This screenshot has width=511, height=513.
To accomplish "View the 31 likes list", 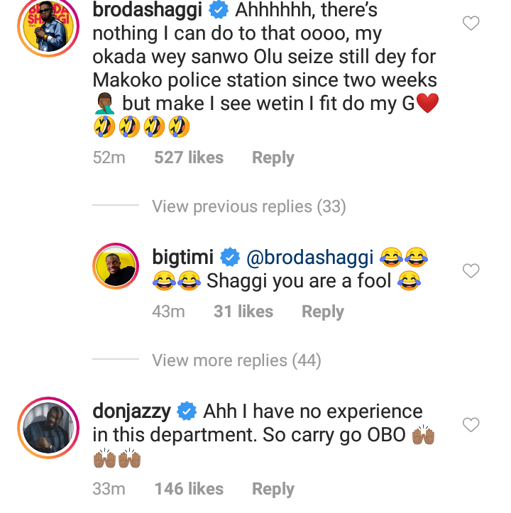I will point(243,311).
